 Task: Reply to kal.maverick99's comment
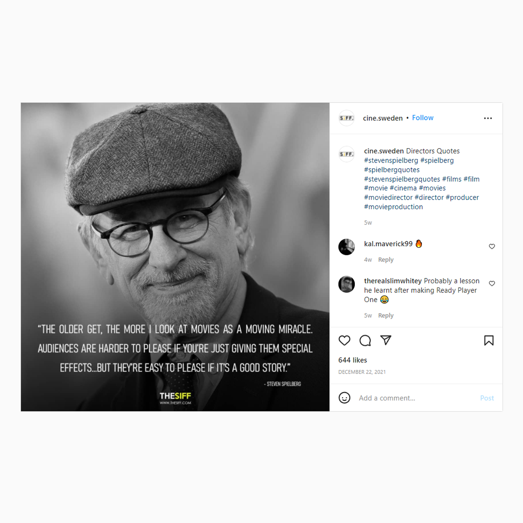pos(386,260)
